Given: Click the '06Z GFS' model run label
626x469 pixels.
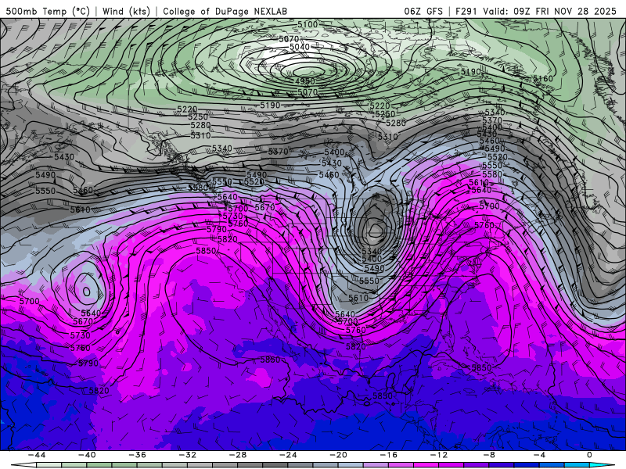Looking at the screenshot, I should 423,11.
